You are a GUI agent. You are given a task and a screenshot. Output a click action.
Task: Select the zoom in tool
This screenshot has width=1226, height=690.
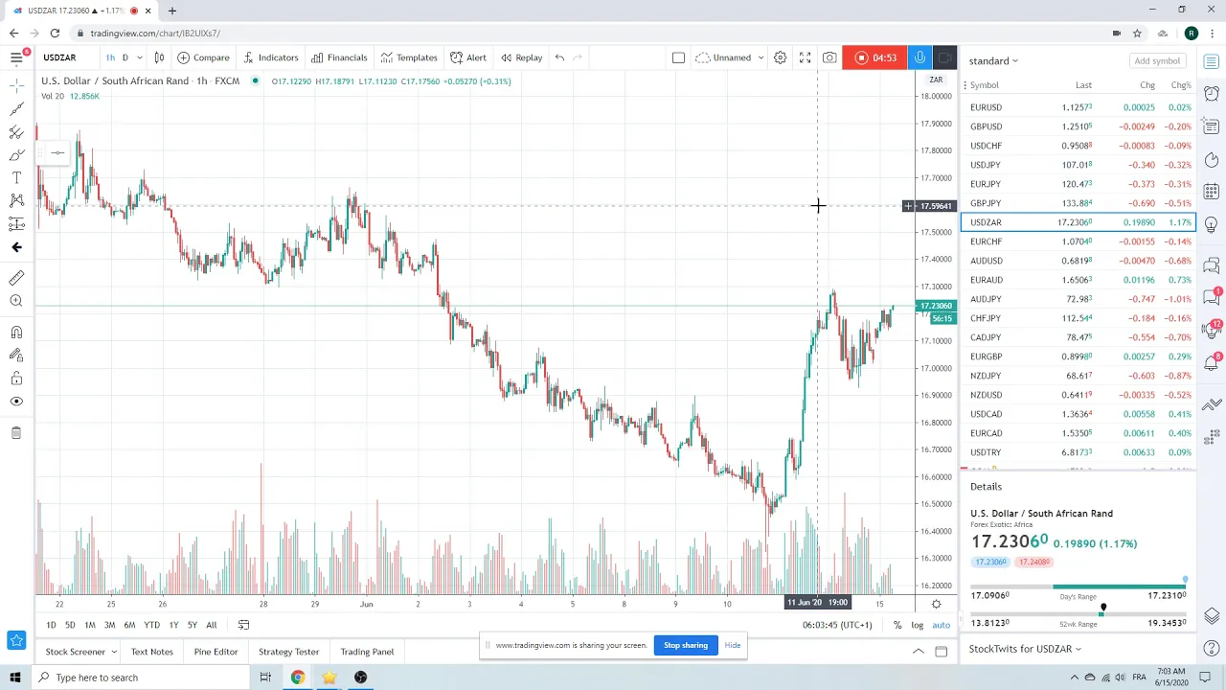(16, 301)
